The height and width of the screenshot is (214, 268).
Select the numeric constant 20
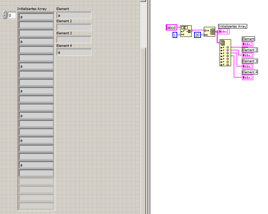click(x=197, y=35)
